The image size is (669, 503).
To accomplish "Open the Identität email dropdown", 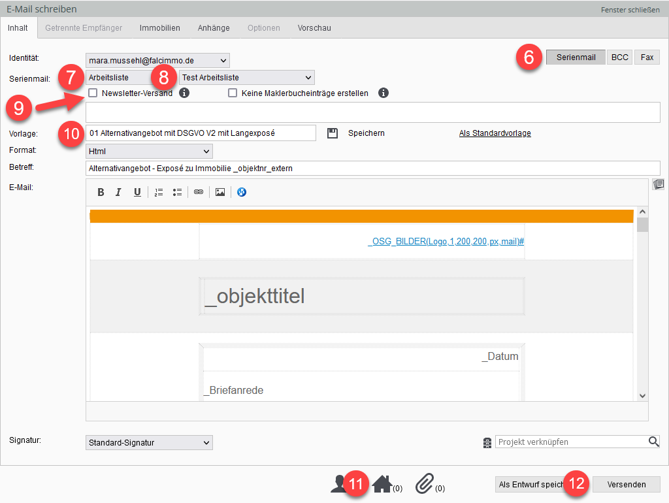I will tap(157, 61).
